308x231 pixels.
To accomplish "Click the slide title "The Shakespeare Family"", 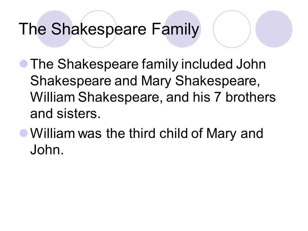I will click(x=109, y=30).
